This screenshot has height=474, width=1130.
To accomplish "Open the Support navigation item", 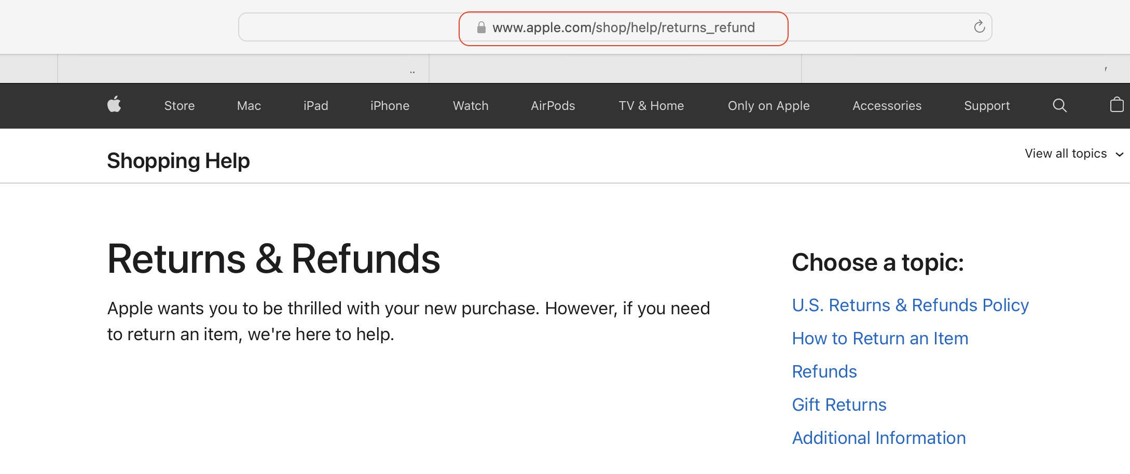I will click(x=986, y=105).
